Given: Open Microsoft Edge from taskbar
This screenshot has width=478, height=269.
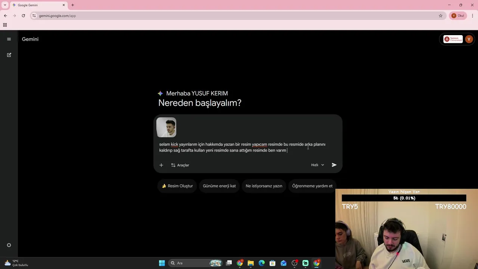Looking at the screenshot, I should point(261,263).
